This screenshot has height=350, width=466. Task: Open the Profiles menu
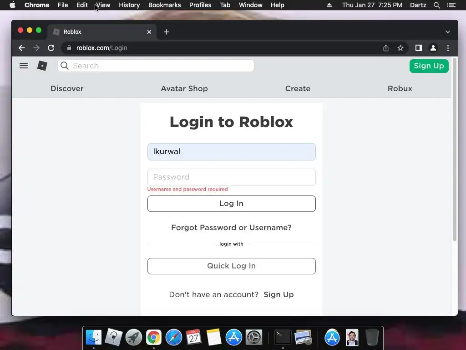coord(200,5)
